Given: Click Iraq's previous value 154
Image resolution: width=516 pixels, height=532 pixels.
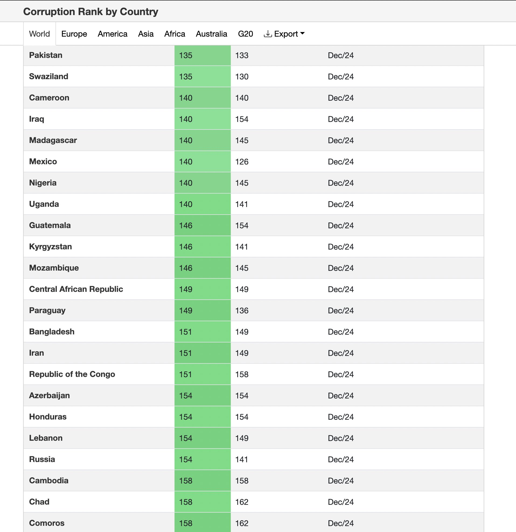Looking at the screenshot, I should pyautogui.click(x=242, y=119).
